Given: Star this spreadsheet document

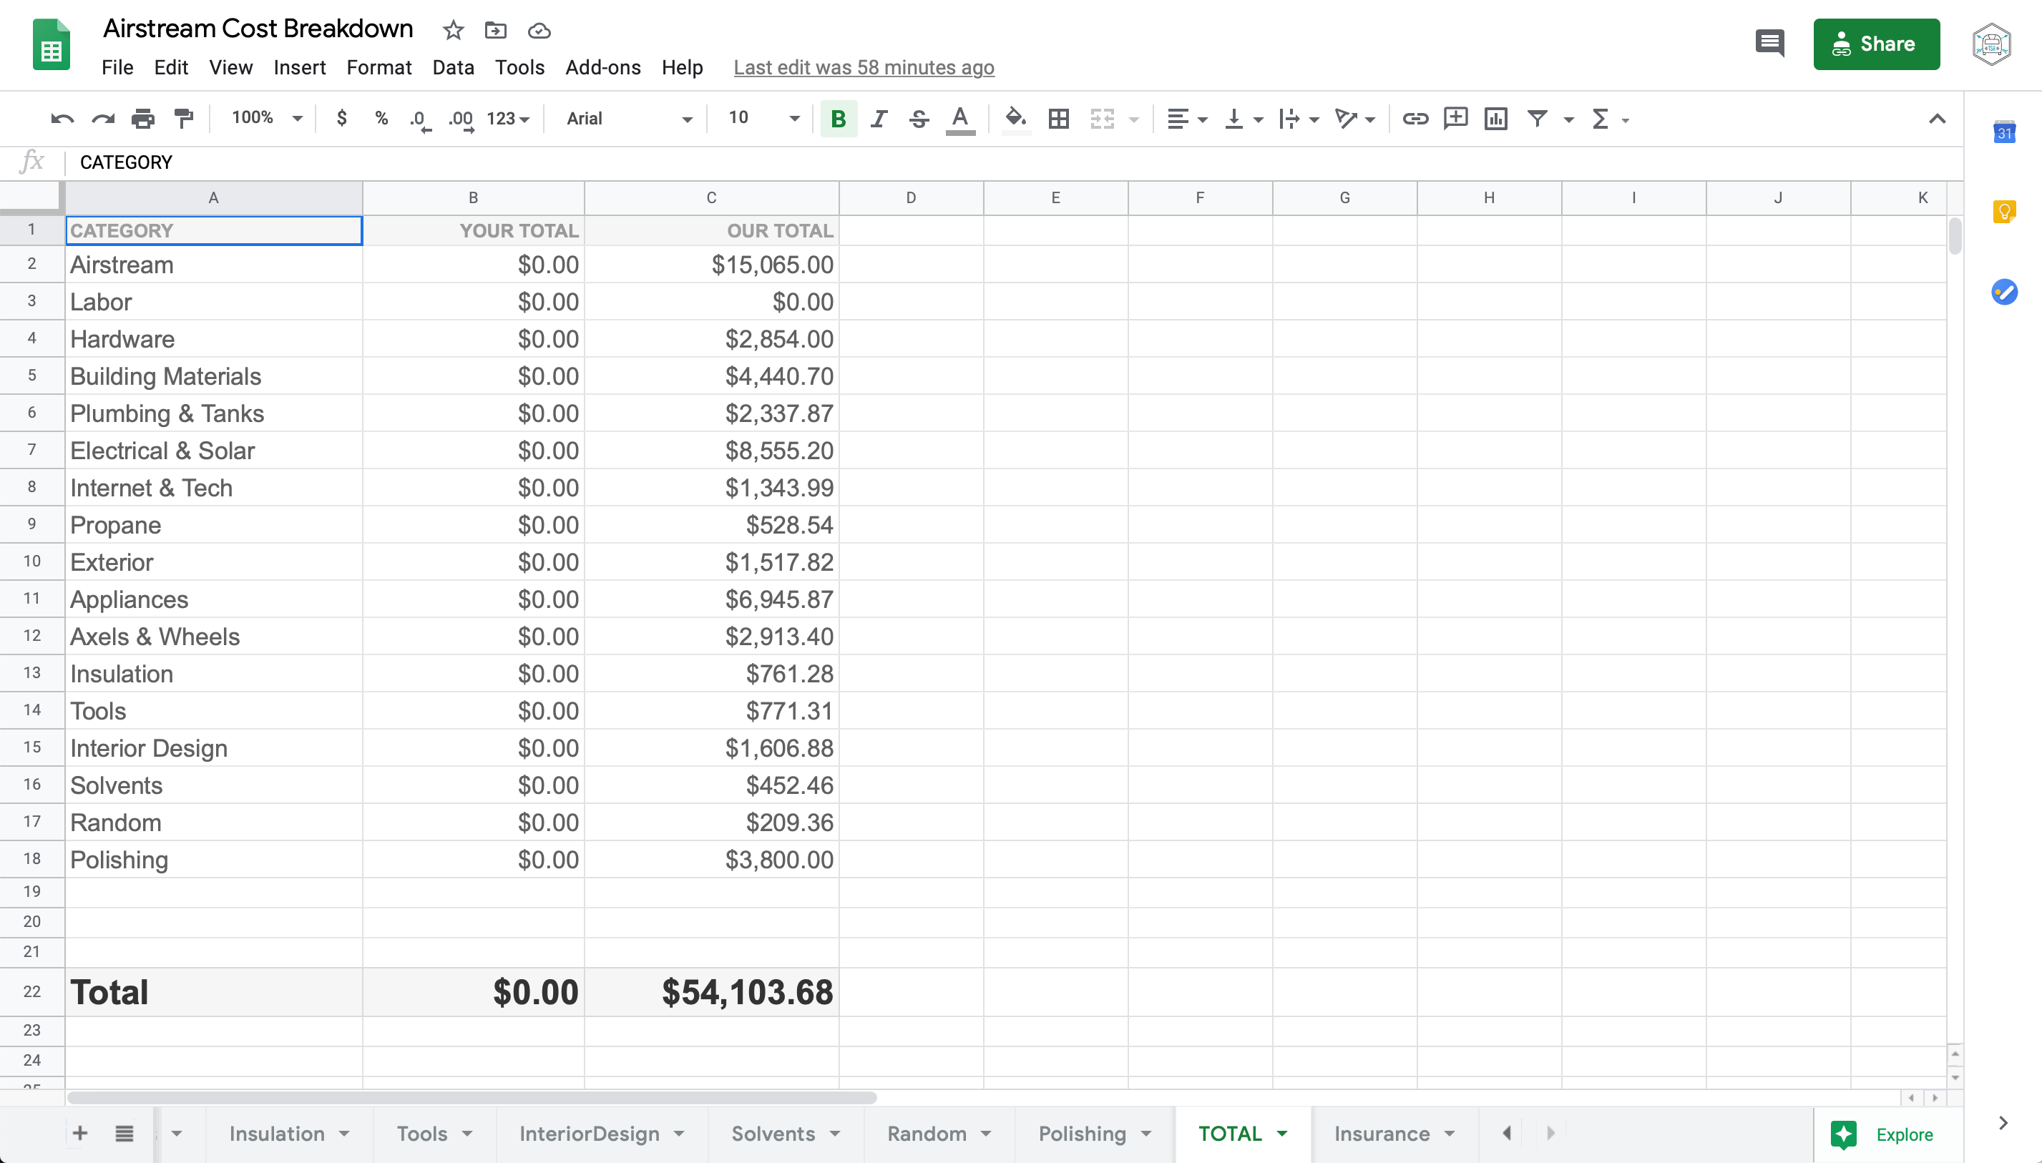Looking at the screenshot, I should [453, 30].
